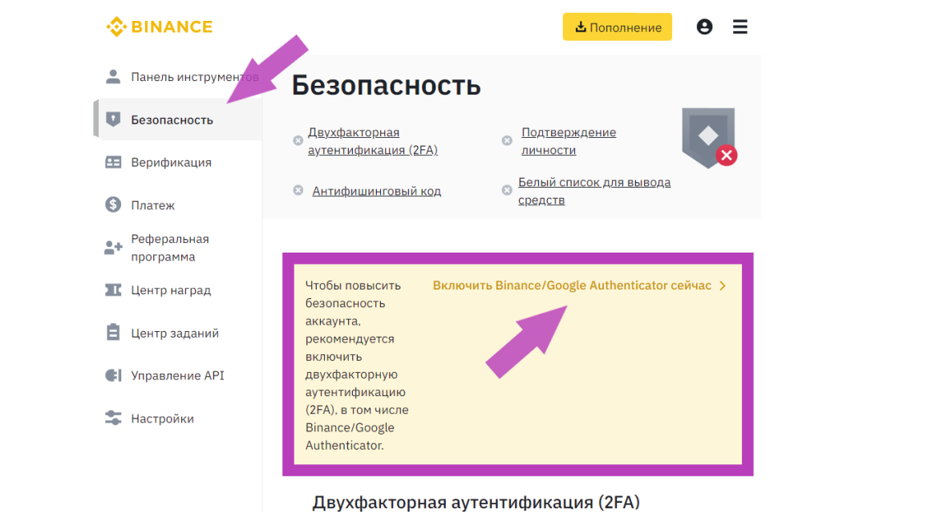Open Двухфакторная аутентификация (2FA) link
Image resolution: width=936 pixels, height=526 pixels.
372,141
